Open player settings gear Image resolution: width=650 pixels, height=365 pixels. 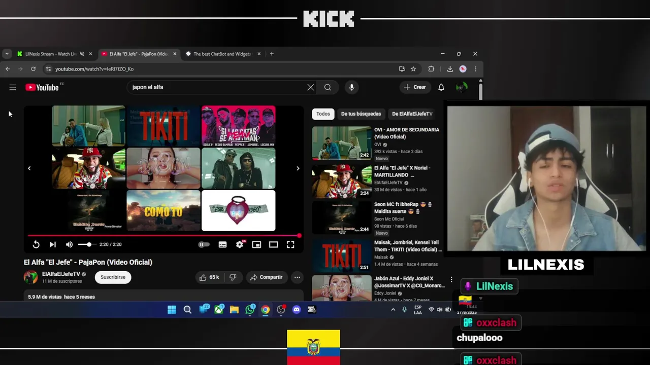pos(240,244)
